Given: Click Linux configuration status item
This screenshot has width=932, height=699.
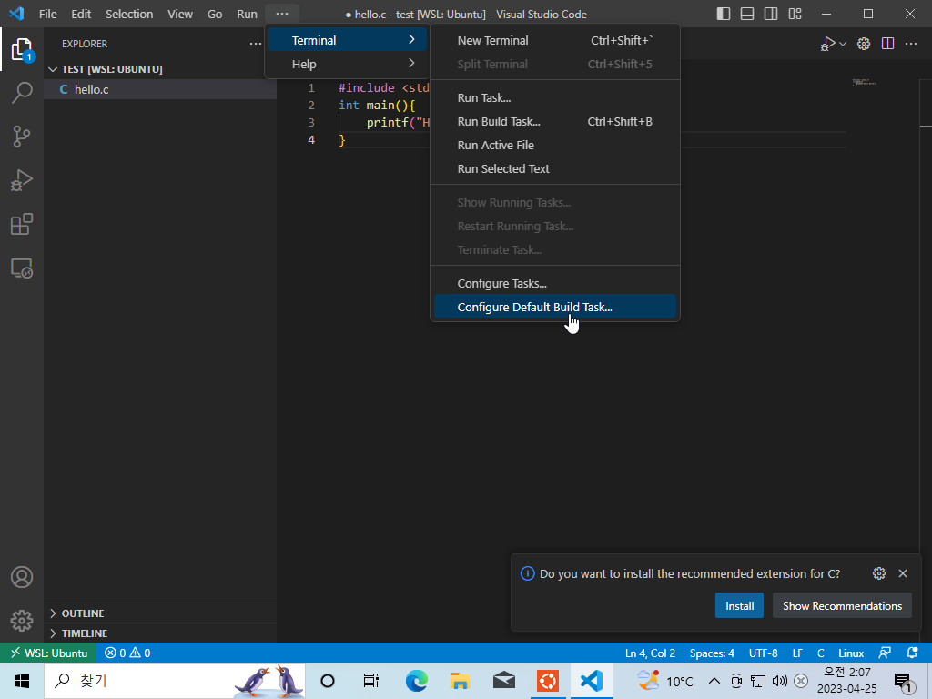Looking at the screenshot, I should (851, 653).
